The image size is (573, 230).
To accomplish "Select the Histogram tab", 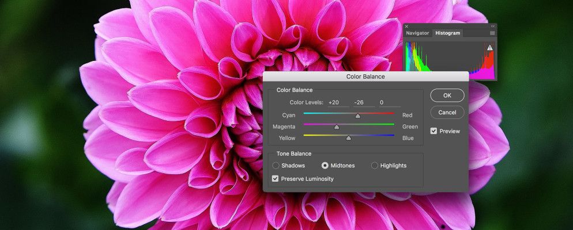I will [447, 33].
